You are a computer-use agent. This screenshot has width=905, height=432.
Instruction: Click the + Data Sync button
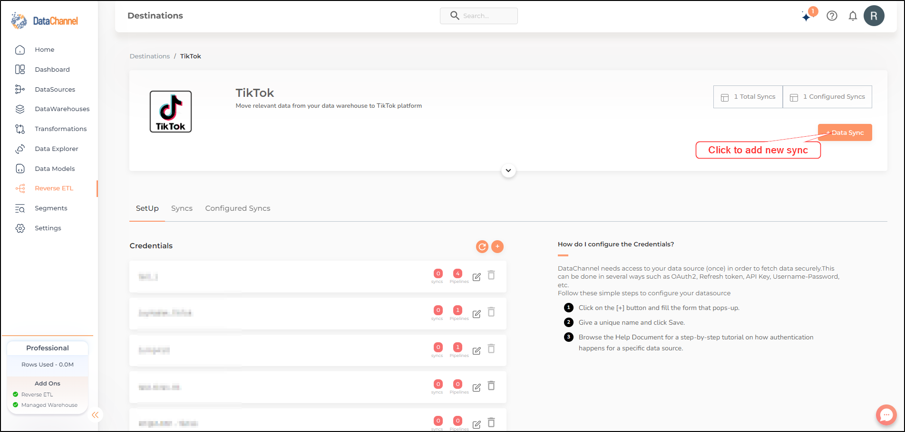click(845, 132)
